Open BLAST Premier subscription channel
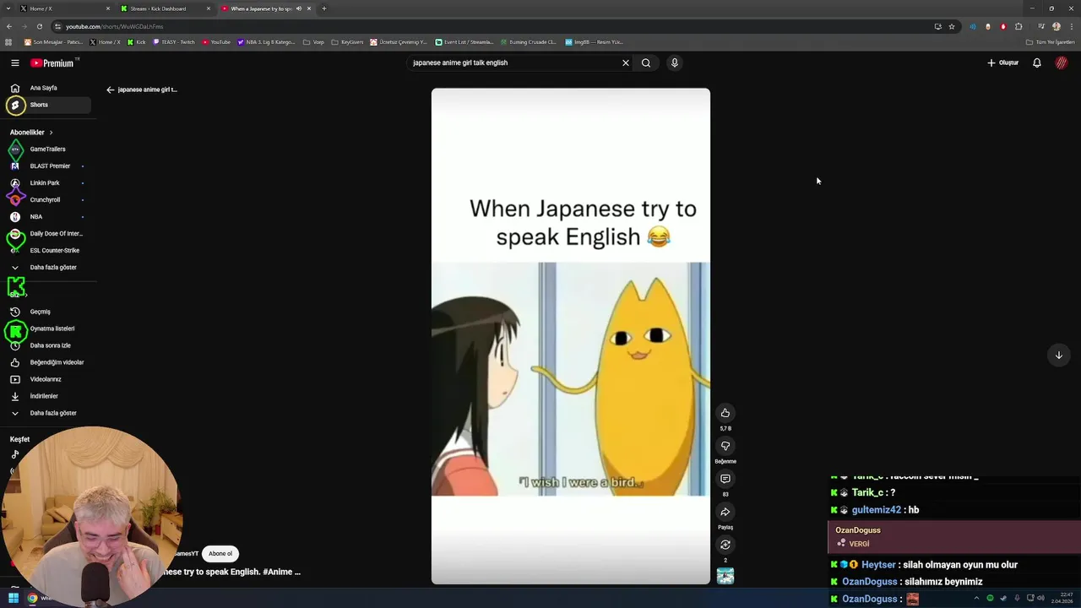This screenshot has height=608, width=1081. (47, 166)
